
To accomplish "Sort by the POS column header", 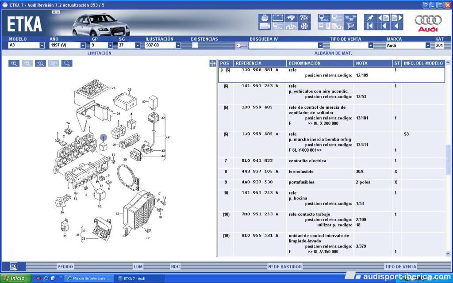I will click(x=226, y=63).
